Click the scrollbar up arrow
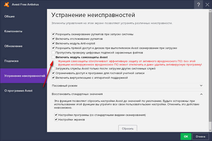Screen dimensions: 212x141 point(210,11)
